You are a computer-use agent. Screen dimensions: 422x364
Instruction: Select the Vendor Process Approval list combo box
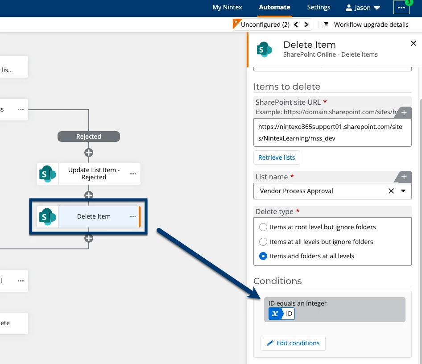click(332, 191)
